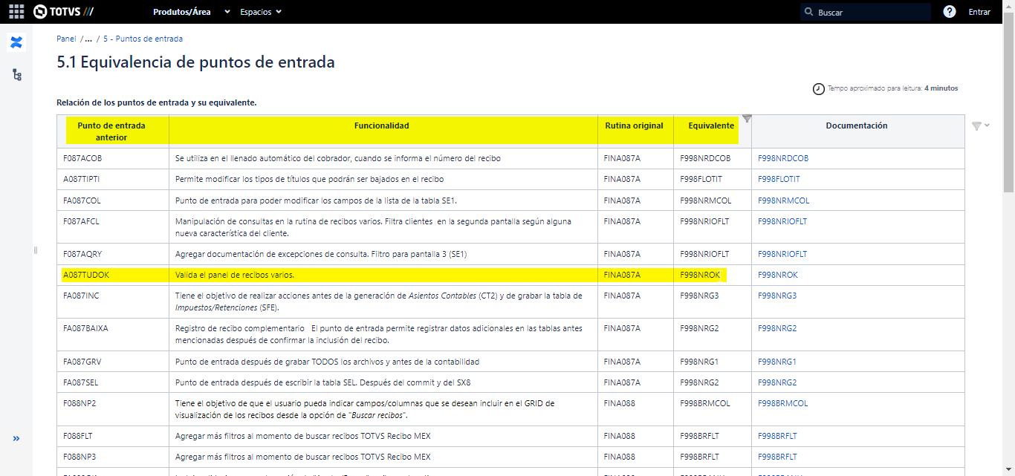Select the highlighted A087TUDOK cell
1015x476 pixels.
coord(113,275)
